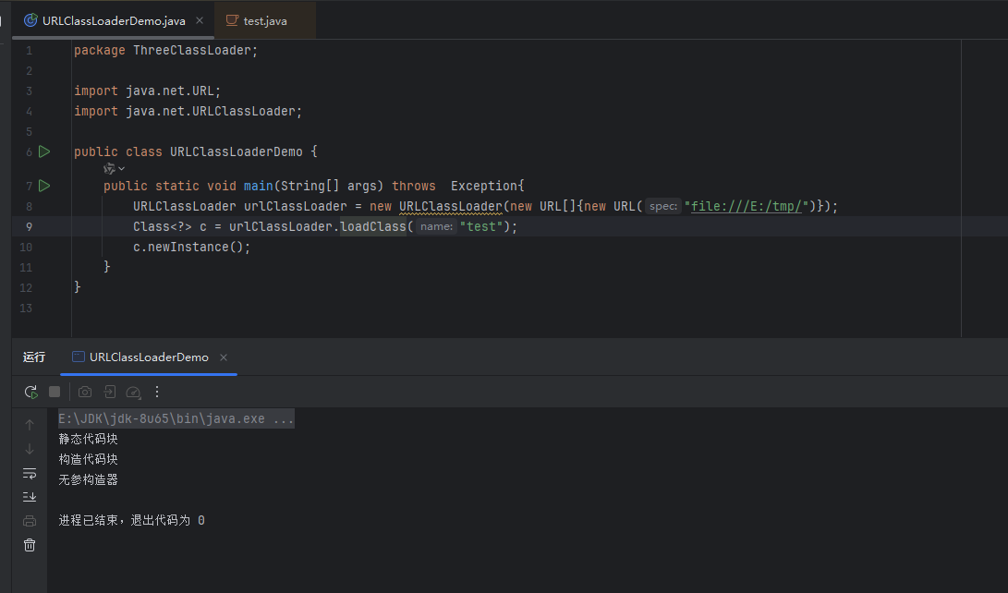The width and height of the screenshot is (1008, 593).
Task: Open the file:///E:/tmp/ URL string link
Action: pyautogui.click(x=749, y=206)
